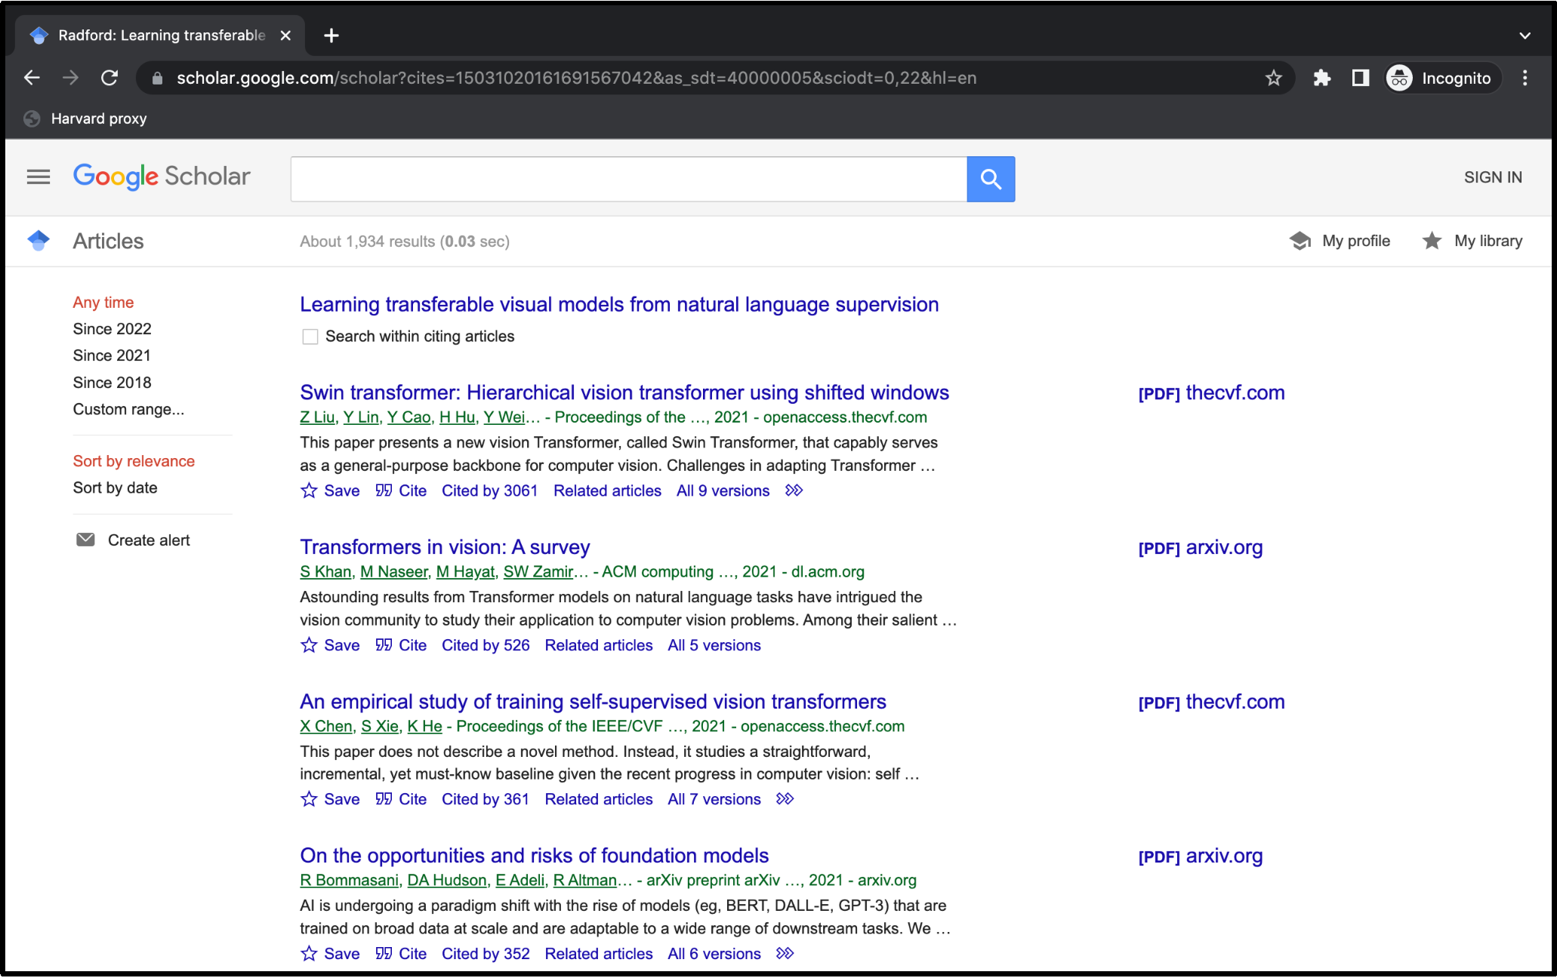Click the Google Scholar search field
This screenshot has width=1557, height=978.
628,179
